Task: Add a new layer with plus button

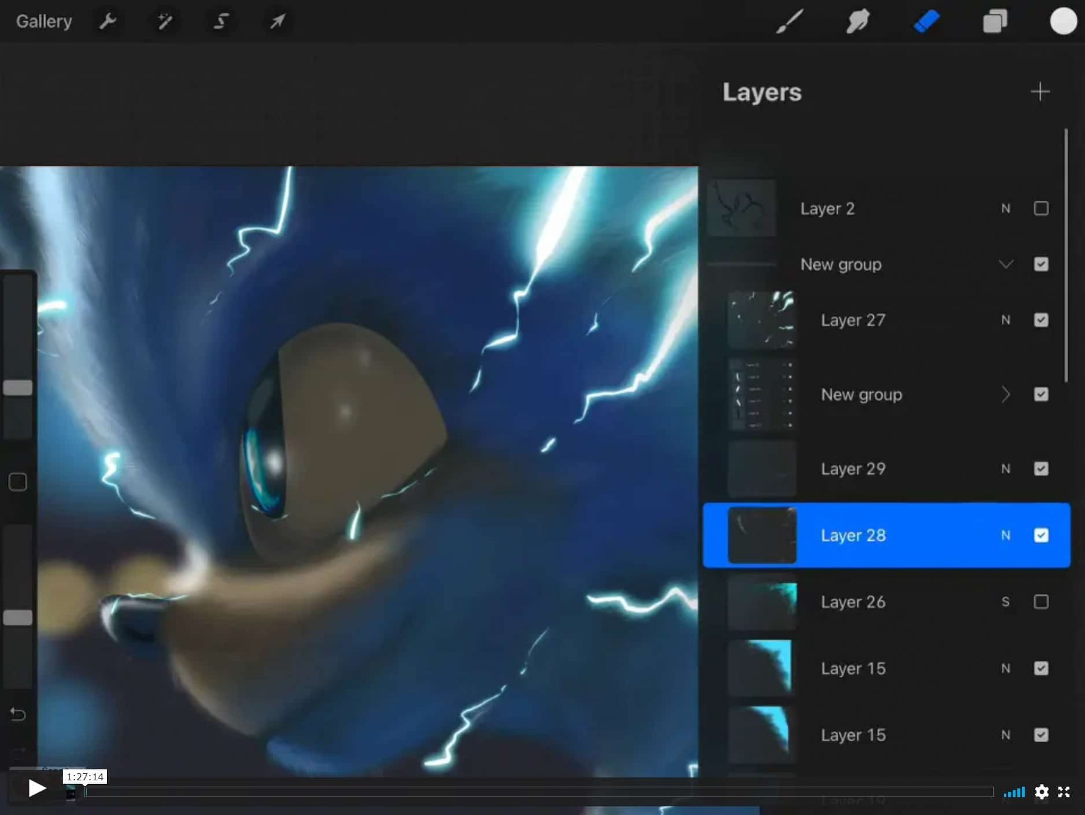Action: point(1039,91)
